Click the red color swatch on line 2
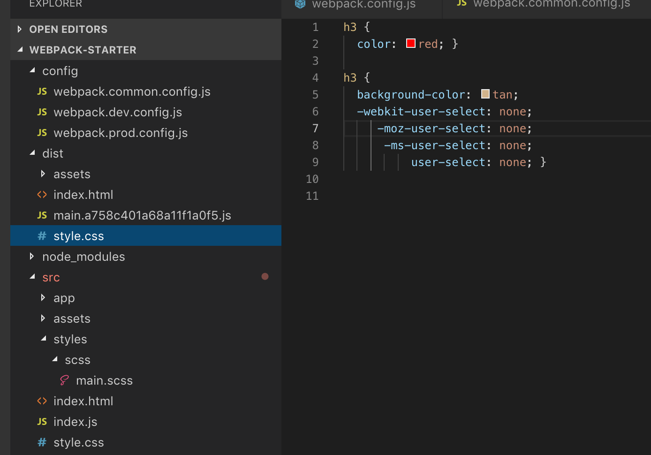The width and height of the screenshot is (651, 455). 411,44
